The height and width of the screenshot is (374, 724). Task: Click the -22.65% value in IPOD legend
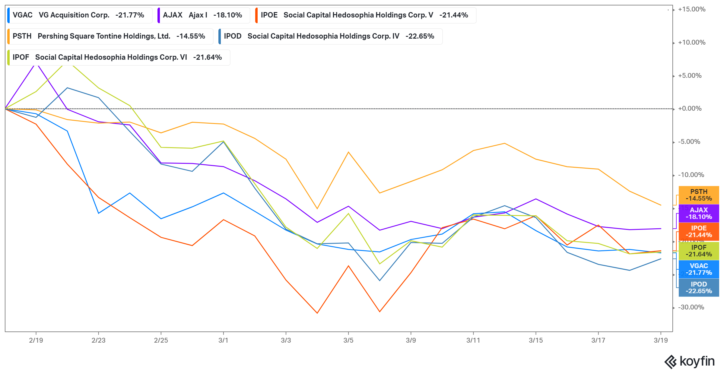420,36
